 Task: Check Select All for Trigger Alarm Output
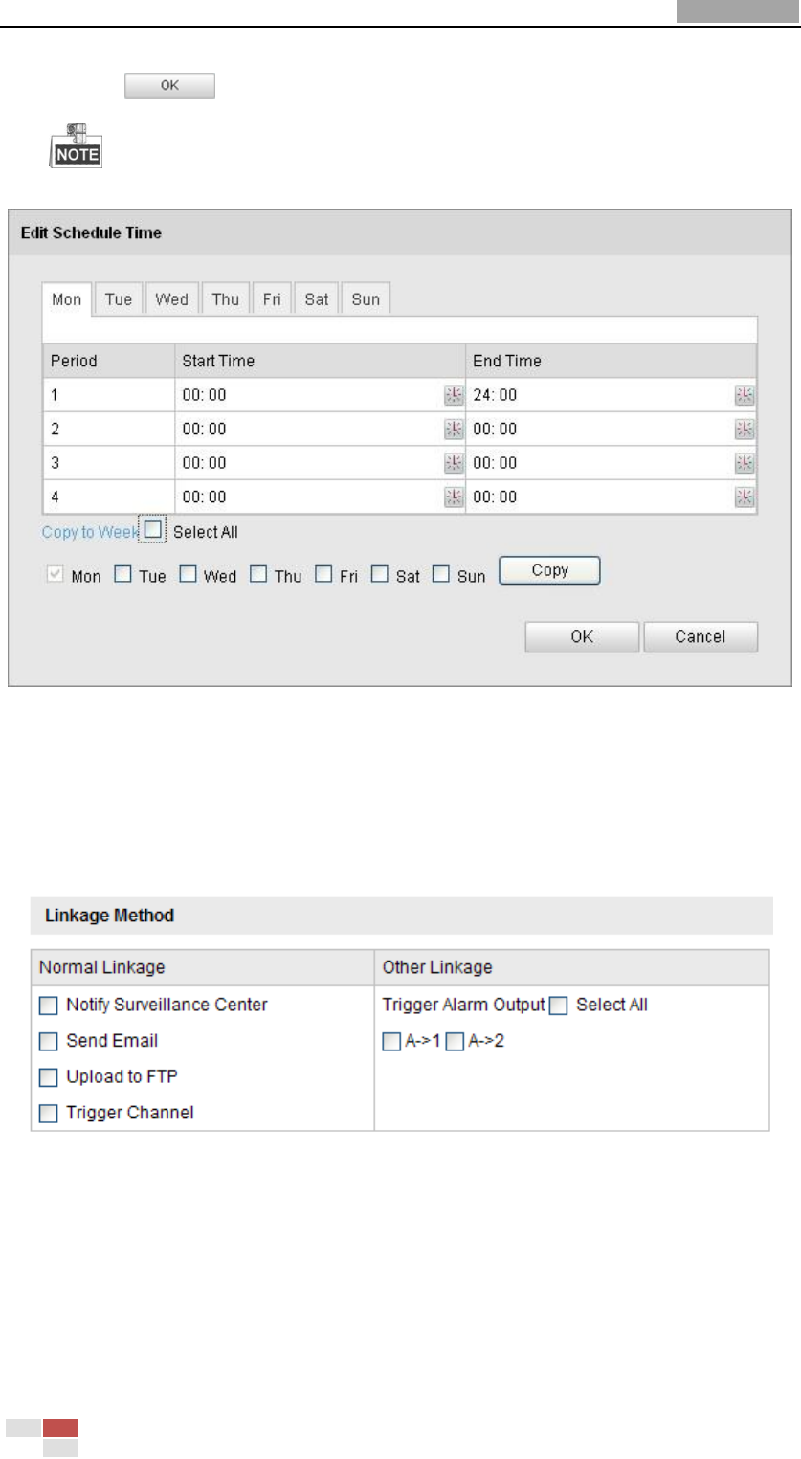point(560,1006)
